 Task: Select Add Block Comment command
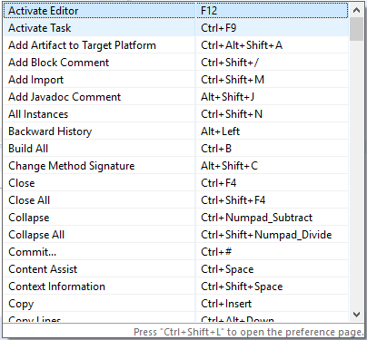click(175, 63)
